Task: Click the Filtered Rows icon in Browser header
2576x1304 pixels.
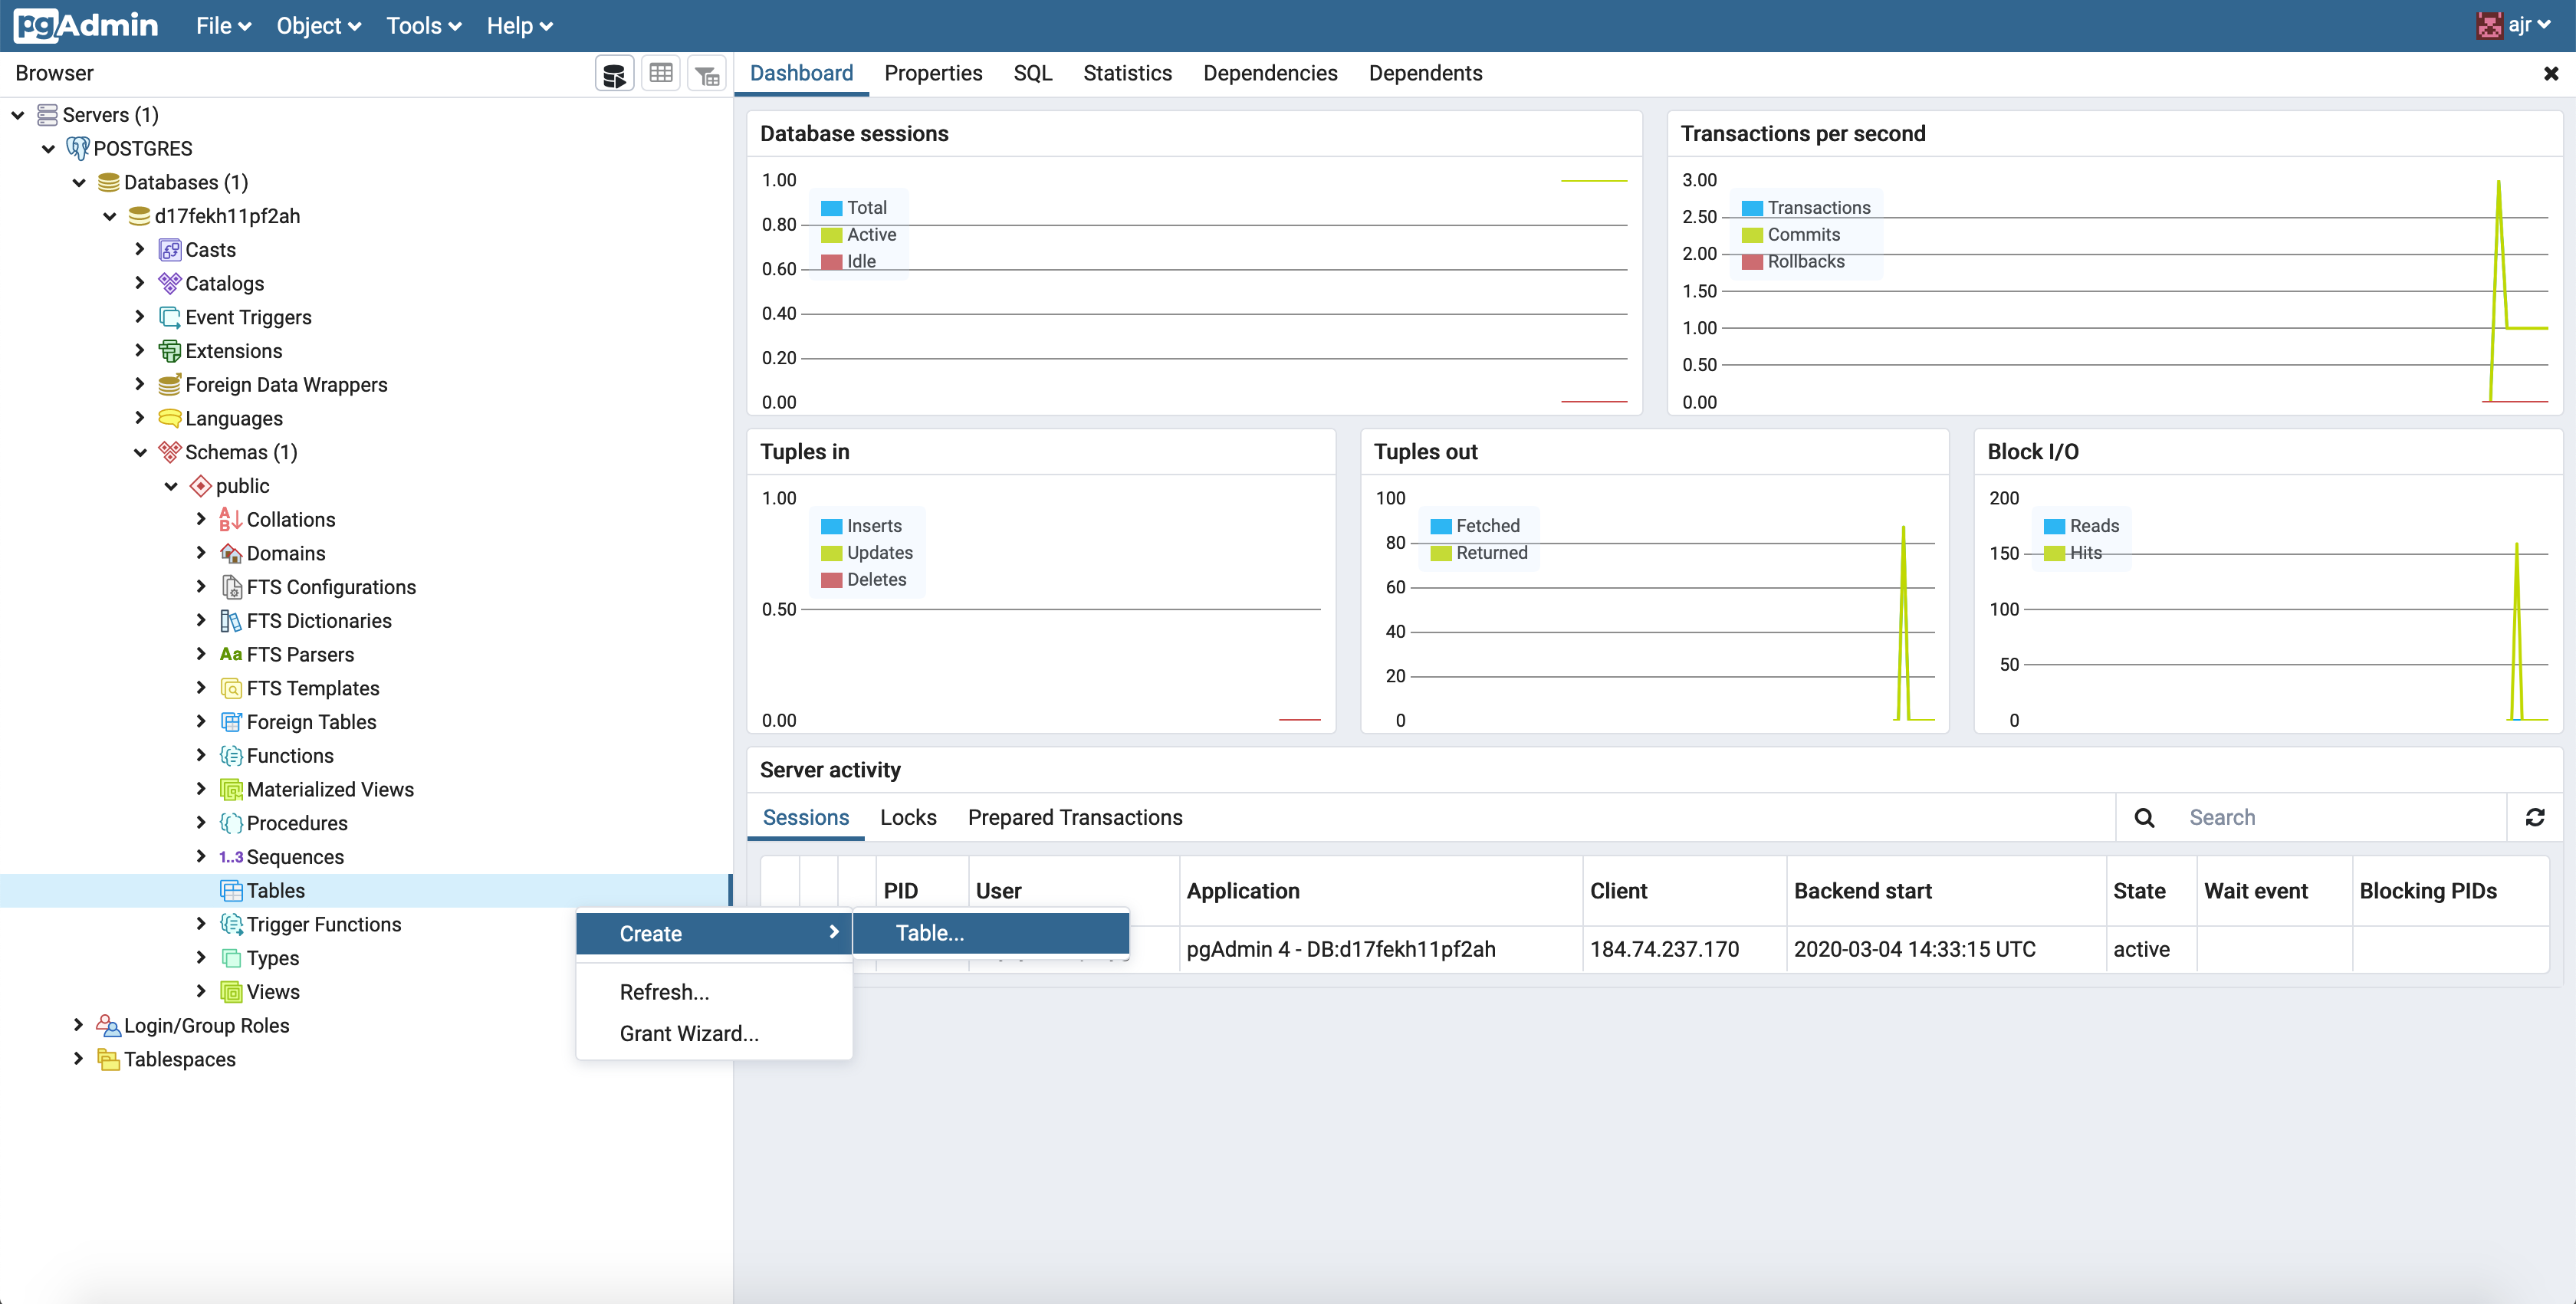Action: click(707, 74)
